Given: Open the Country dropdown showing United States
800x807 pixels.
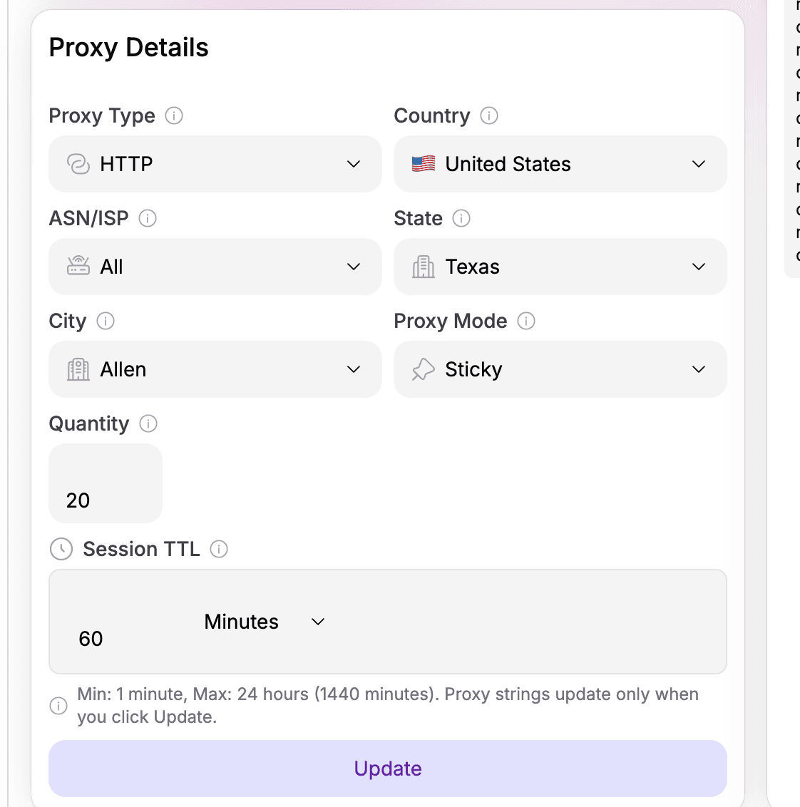Looking at the screenshot, I should click(x=560, y=164).
